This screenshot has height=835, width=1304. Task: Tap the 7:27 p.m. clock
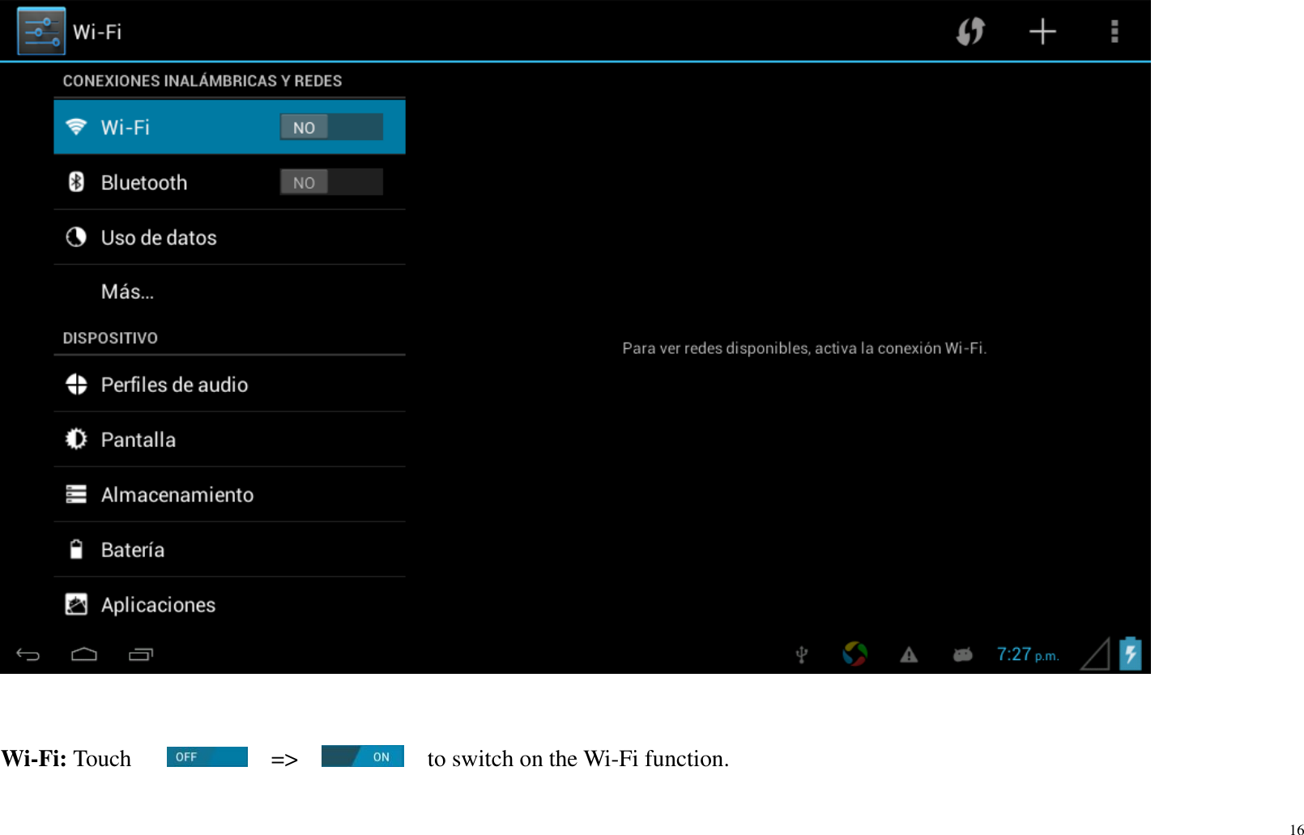(x=1028, y=654)
